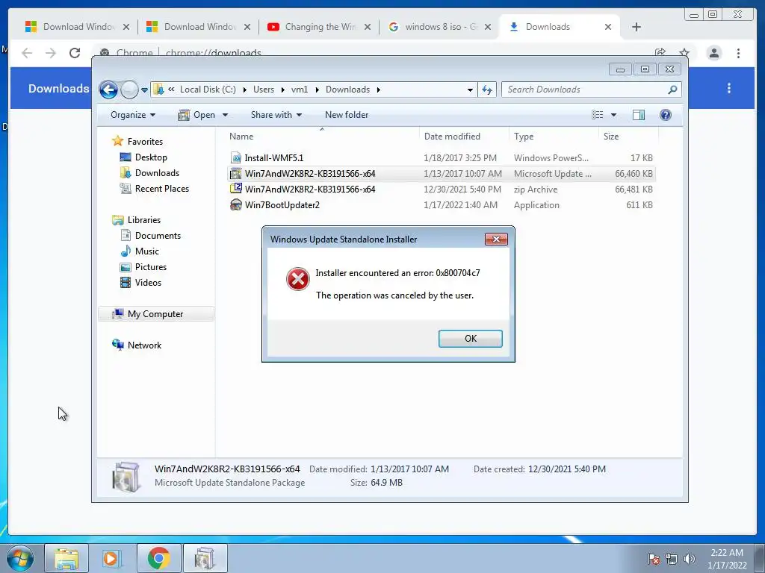
Task: Open a new Chrome tab
Action: coord(637,27)
